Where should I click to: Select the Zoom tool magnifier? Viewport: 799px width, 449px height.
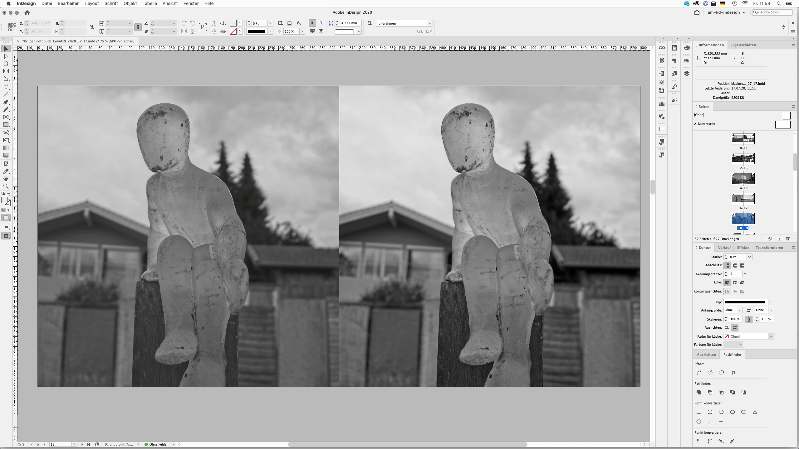pyautogui.click(x=6, y=186)
